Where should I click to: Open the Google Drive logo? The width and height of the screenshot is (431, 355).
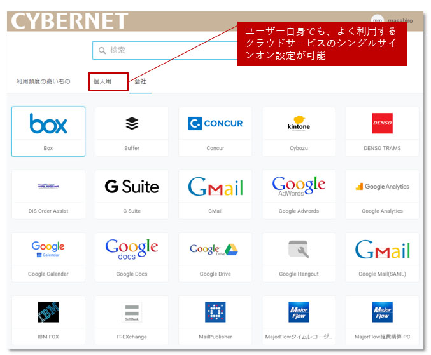coord(214,249)
